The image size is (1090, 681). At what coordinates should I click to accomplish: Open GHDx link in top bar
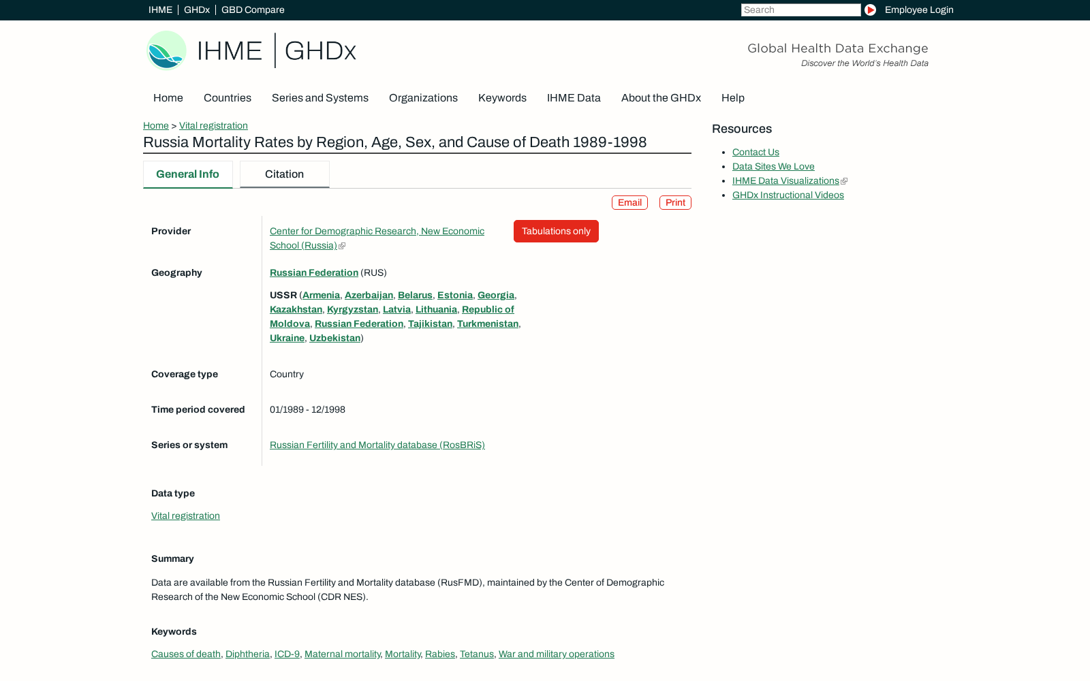(x=196, y=10)
